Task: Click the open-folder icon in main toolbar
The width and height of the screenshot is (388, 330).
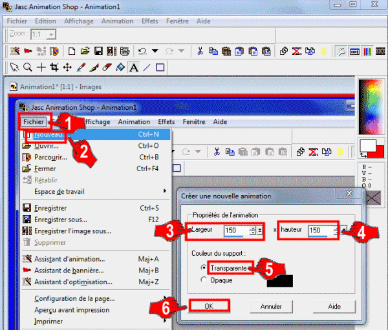Action: [x=85, y=52]
